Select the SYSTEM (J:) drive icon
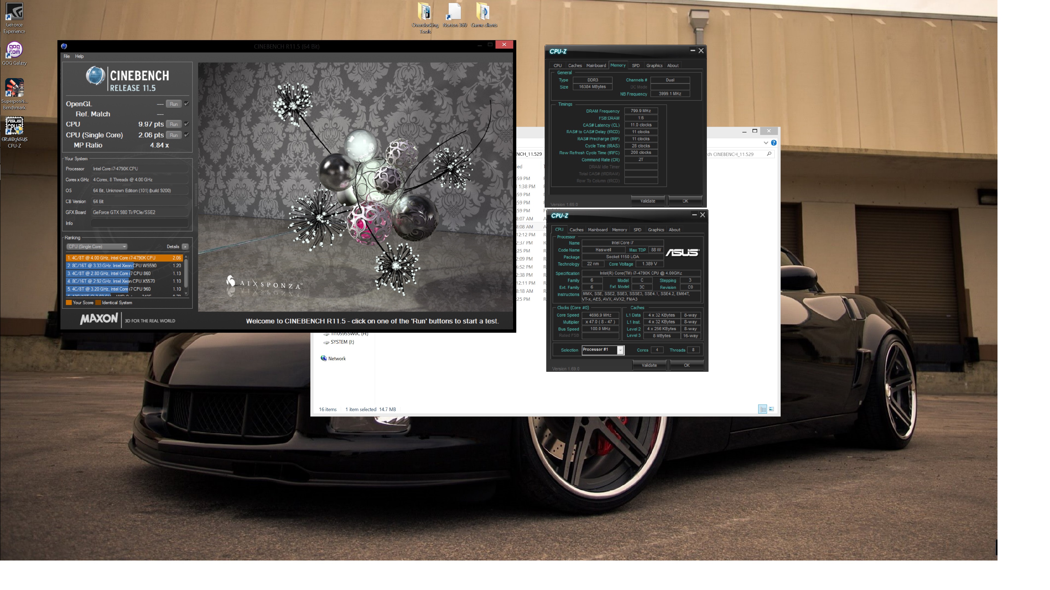This screenshot has width=1050, height=590. (x=326, y=342)
